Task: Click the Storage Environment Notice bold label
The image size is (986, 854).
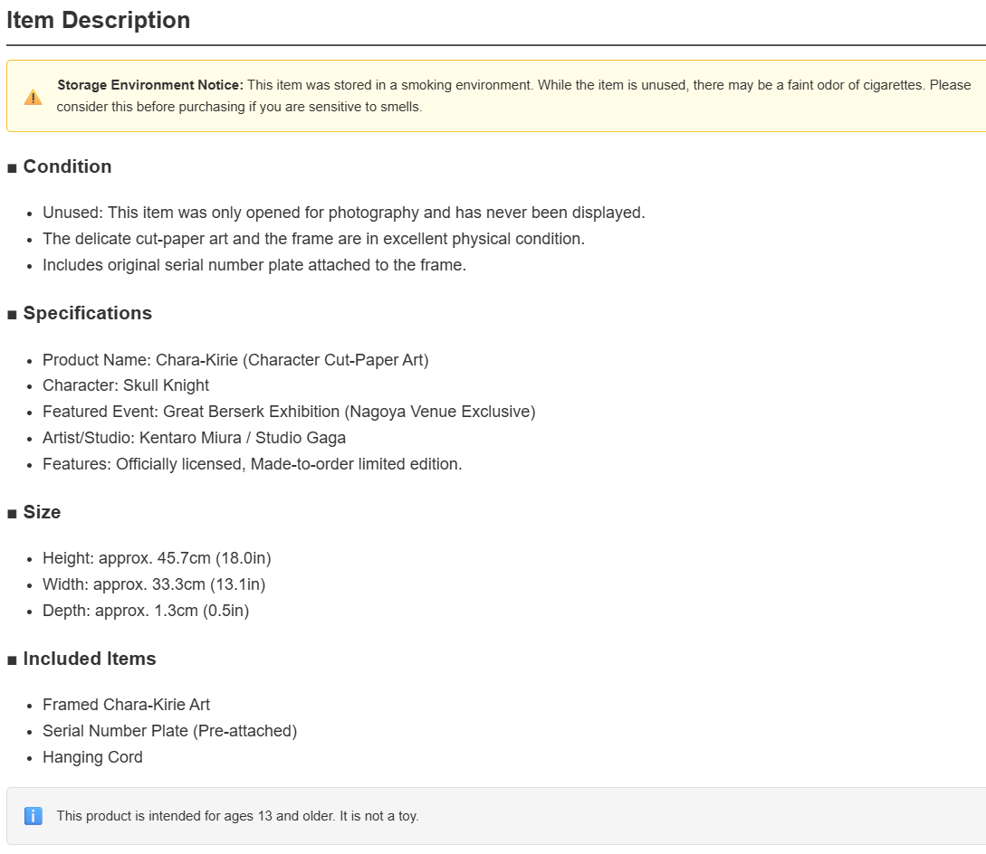Action: pos(149,85)
